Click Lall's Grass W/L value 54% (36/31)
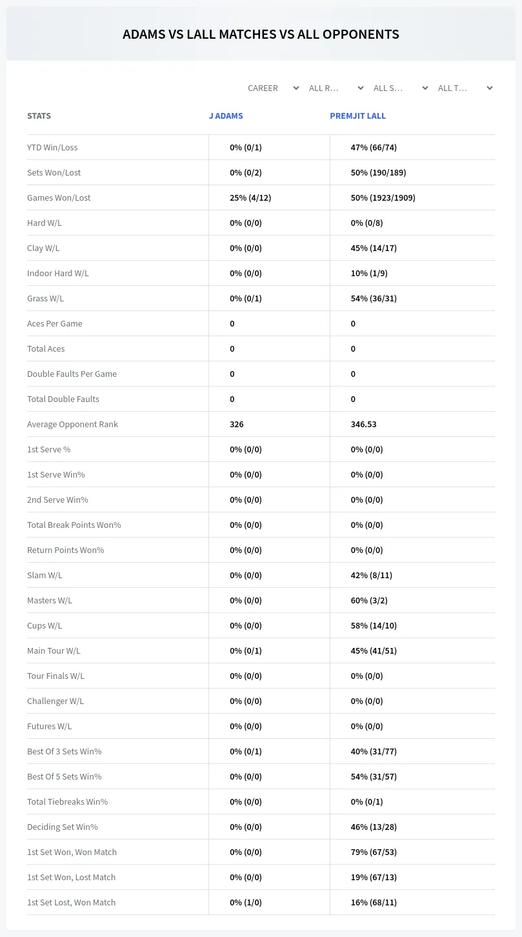The height and width of the screenshot is (937, 522). [374, 298]
